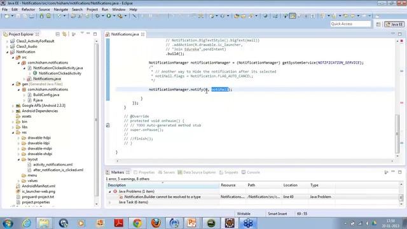Expand the Java Task group in Markers
This screenshot has height=229, width=407.
(x=110, y=202)
